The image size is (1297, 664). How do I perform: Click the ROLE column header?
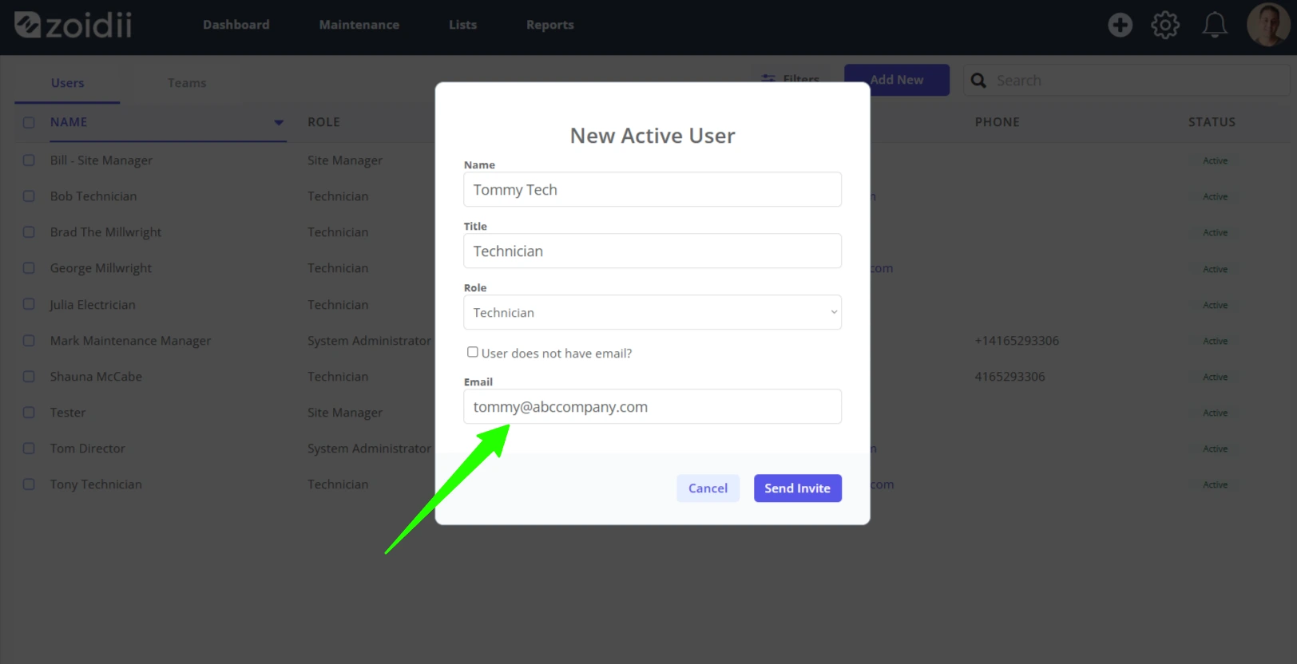point(323,122)
